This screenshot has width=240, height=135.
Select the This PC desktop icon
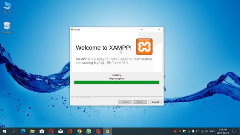click(x=7, y=7)
